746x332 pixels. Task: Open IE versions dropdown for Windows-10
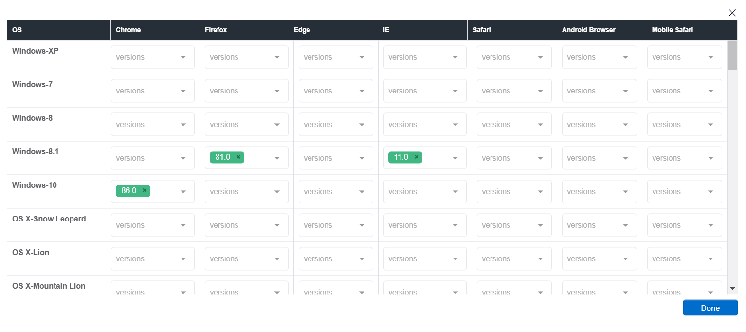tap(425, 192)
